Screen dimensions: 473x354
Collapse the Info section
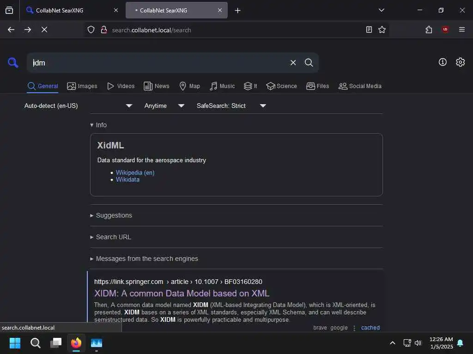pos(98,125)
